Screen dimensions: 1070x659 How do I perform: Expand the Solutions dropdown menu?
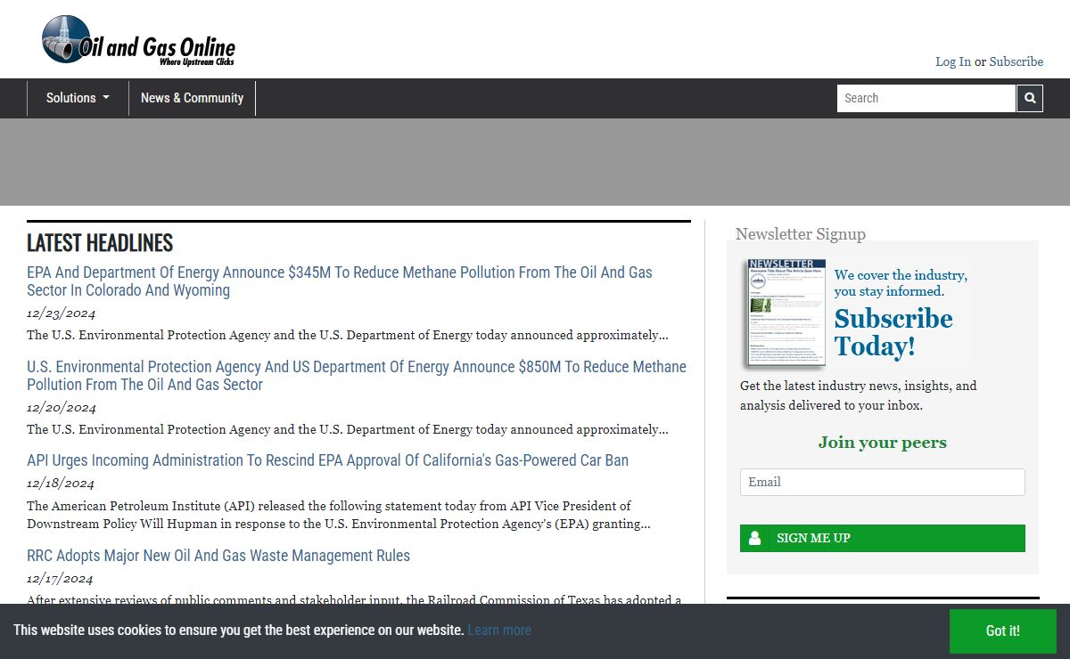78,98
